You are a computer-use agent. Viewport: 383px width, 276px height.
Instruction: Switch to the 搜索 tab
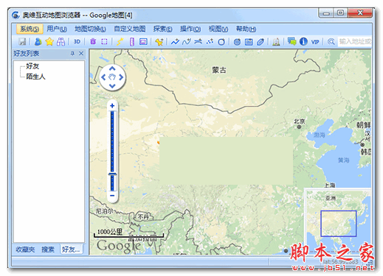pyautogui.click(x=48, y=250)
